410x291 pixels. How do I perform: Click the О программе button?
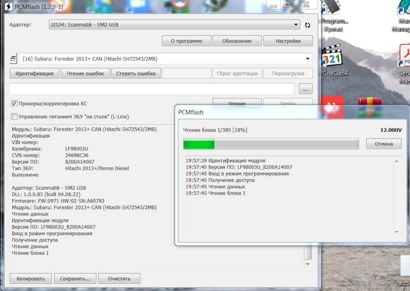(187, 41)
